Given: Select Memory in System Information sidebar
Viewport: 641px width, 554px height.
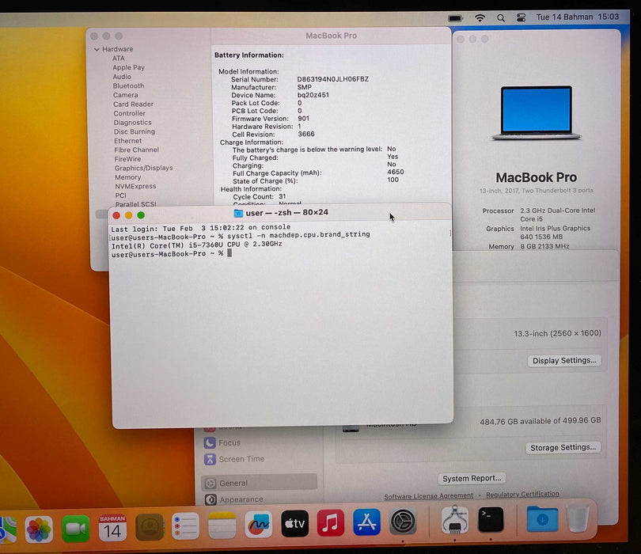Looking at the screenshot, I should (x=128, y=177).
